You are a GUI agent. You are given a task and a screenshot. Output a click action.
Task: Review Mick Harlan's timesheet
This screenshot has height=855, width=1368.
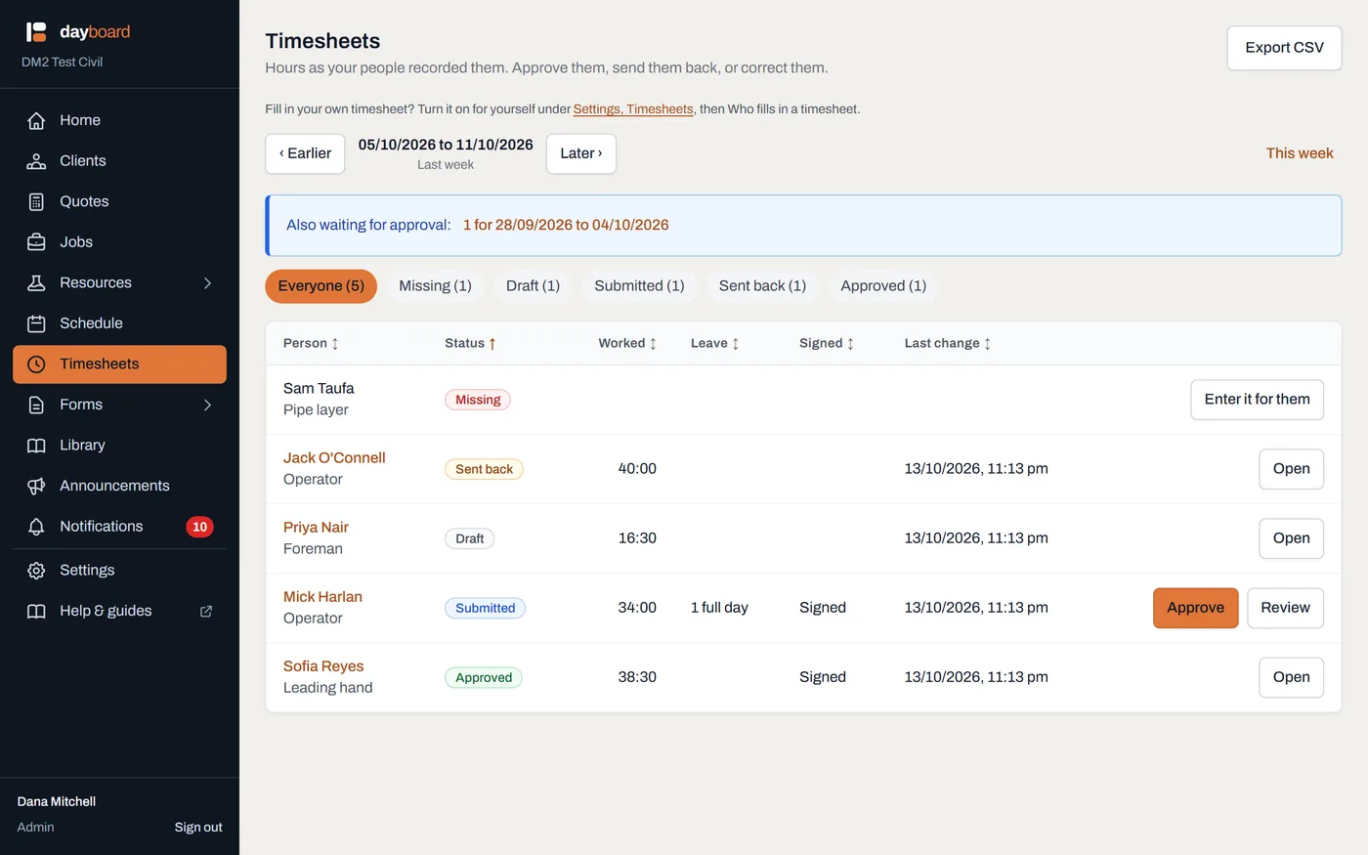click(1285, 608)
